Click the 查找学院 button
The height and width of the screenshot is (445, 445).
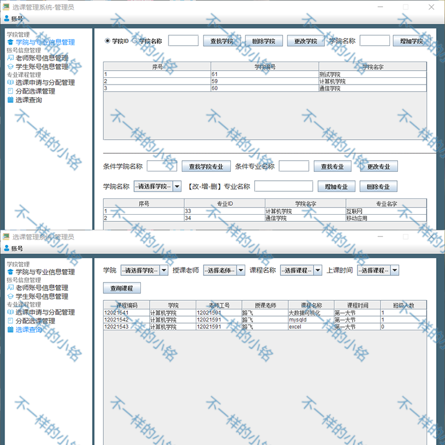coord(222,41)
